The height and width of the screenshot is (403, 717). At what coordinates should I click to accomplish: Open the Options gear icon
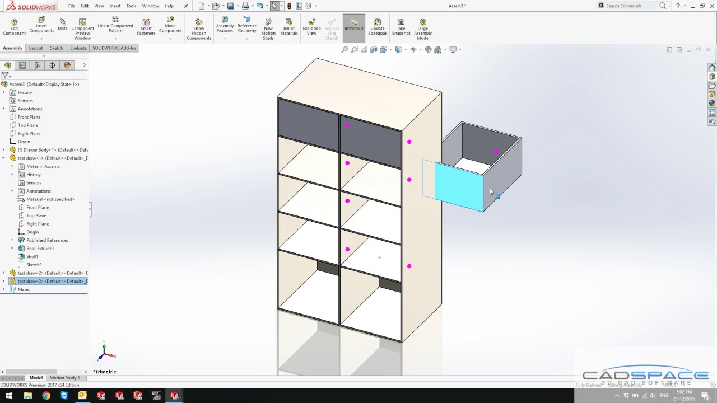click(308, 6)
